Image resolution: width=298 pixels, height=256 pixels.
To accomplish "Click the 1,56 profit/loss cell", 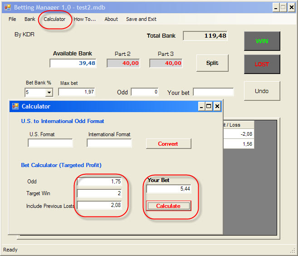I will 239,144.
